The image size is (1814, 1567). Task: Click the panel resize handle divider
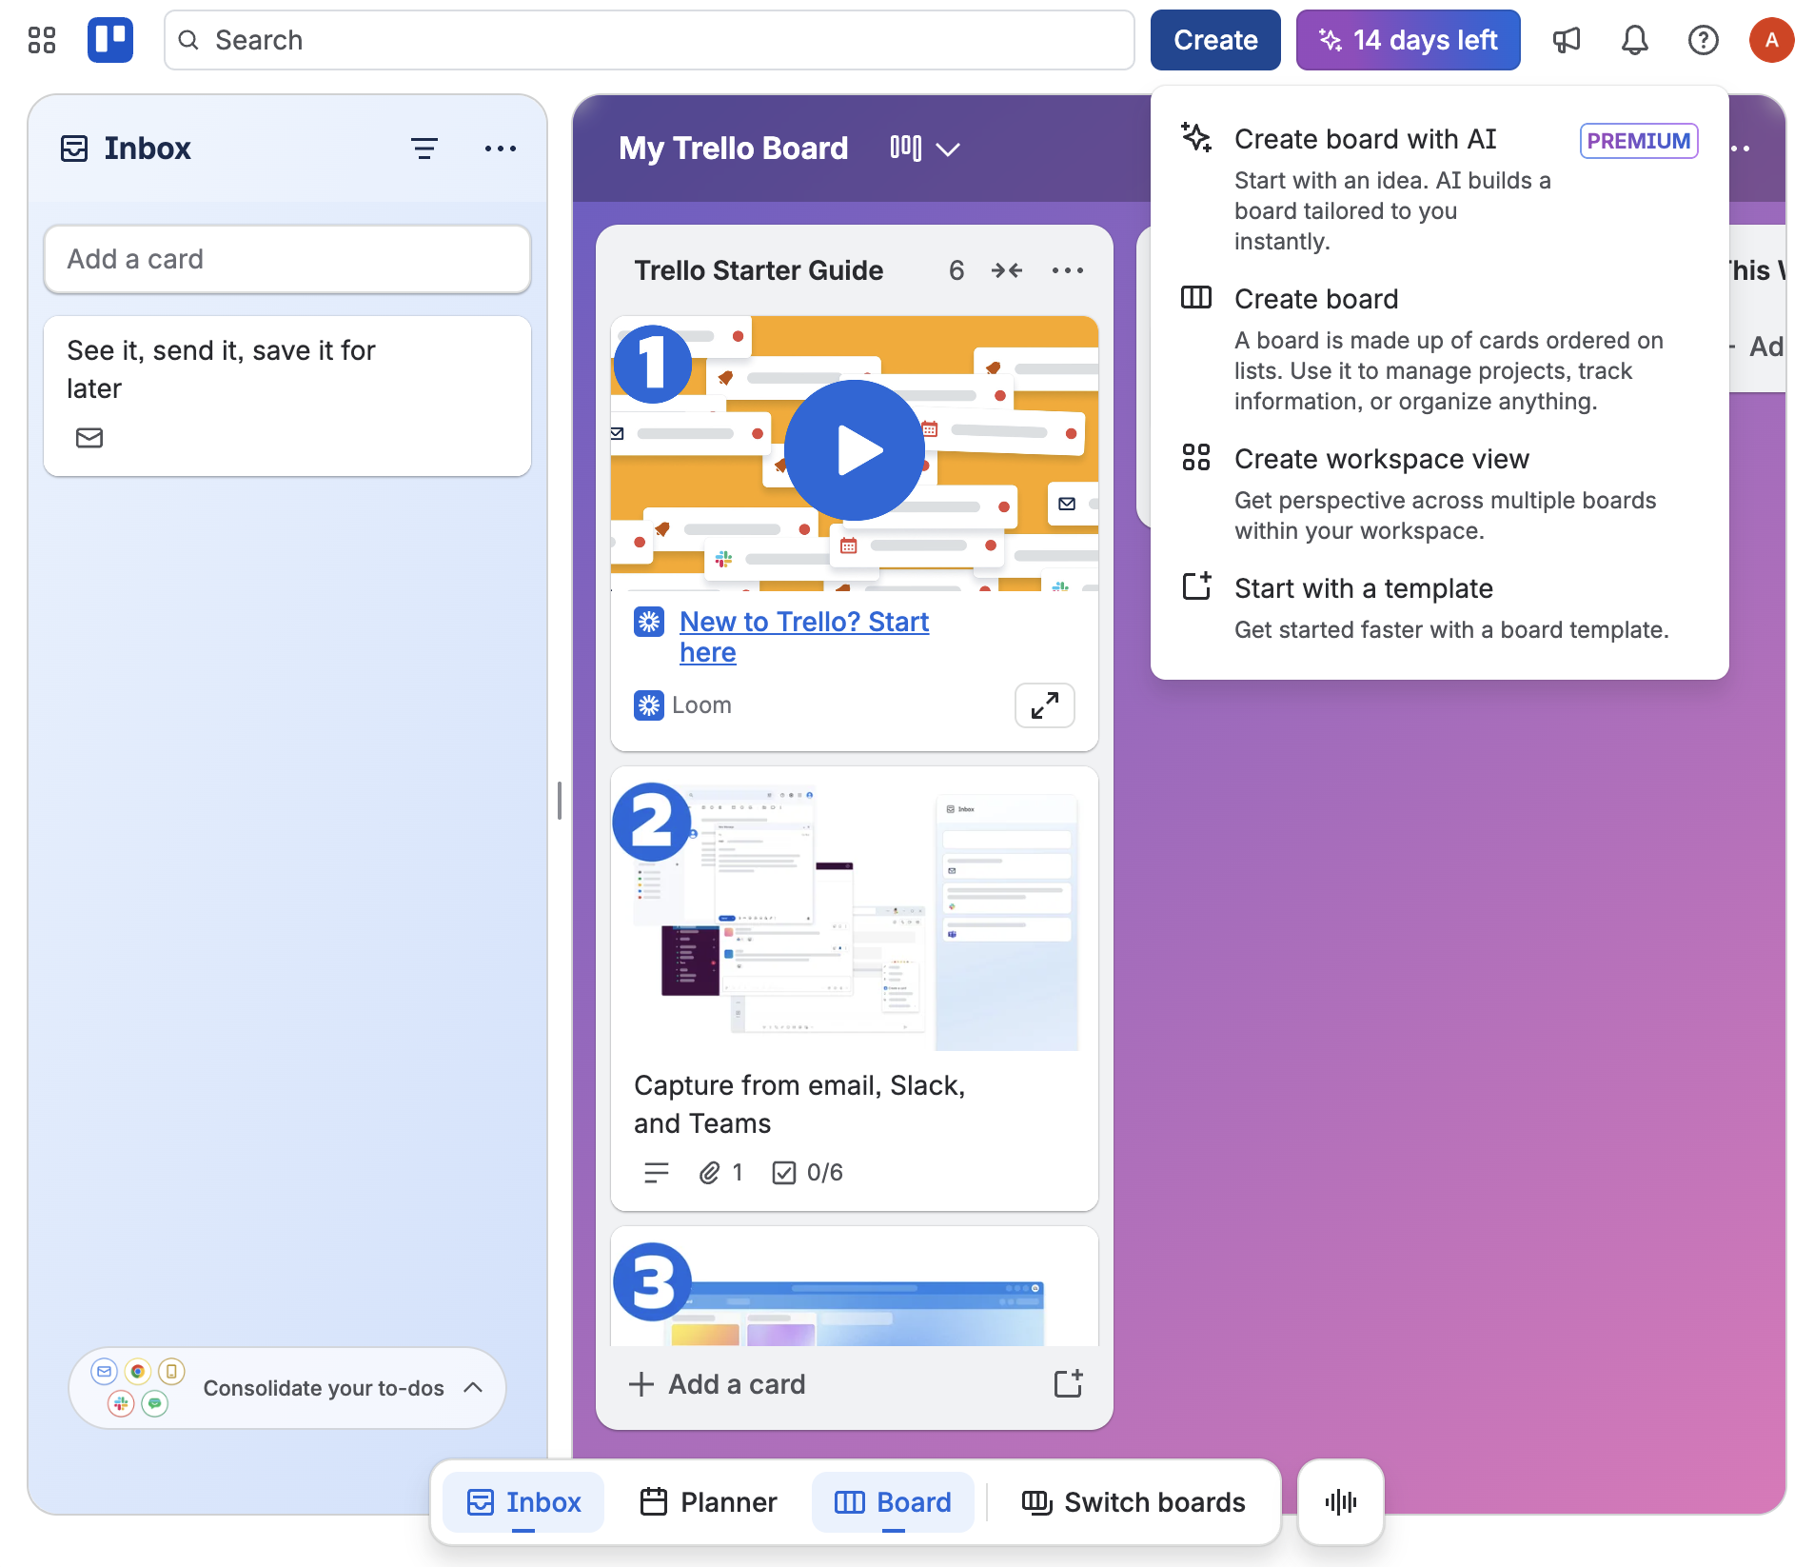pyautogui.click(x=560, y=800)
